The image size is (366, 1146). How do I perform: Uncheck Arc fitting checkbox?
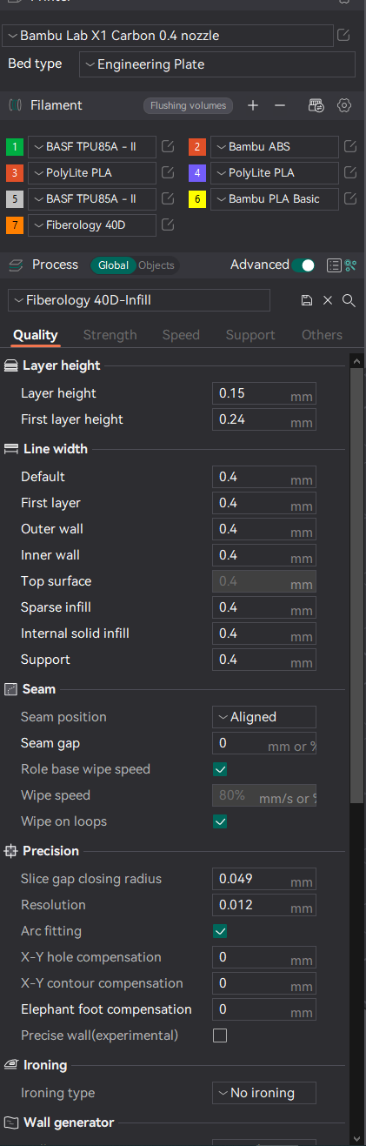click(x=220, y=931)
